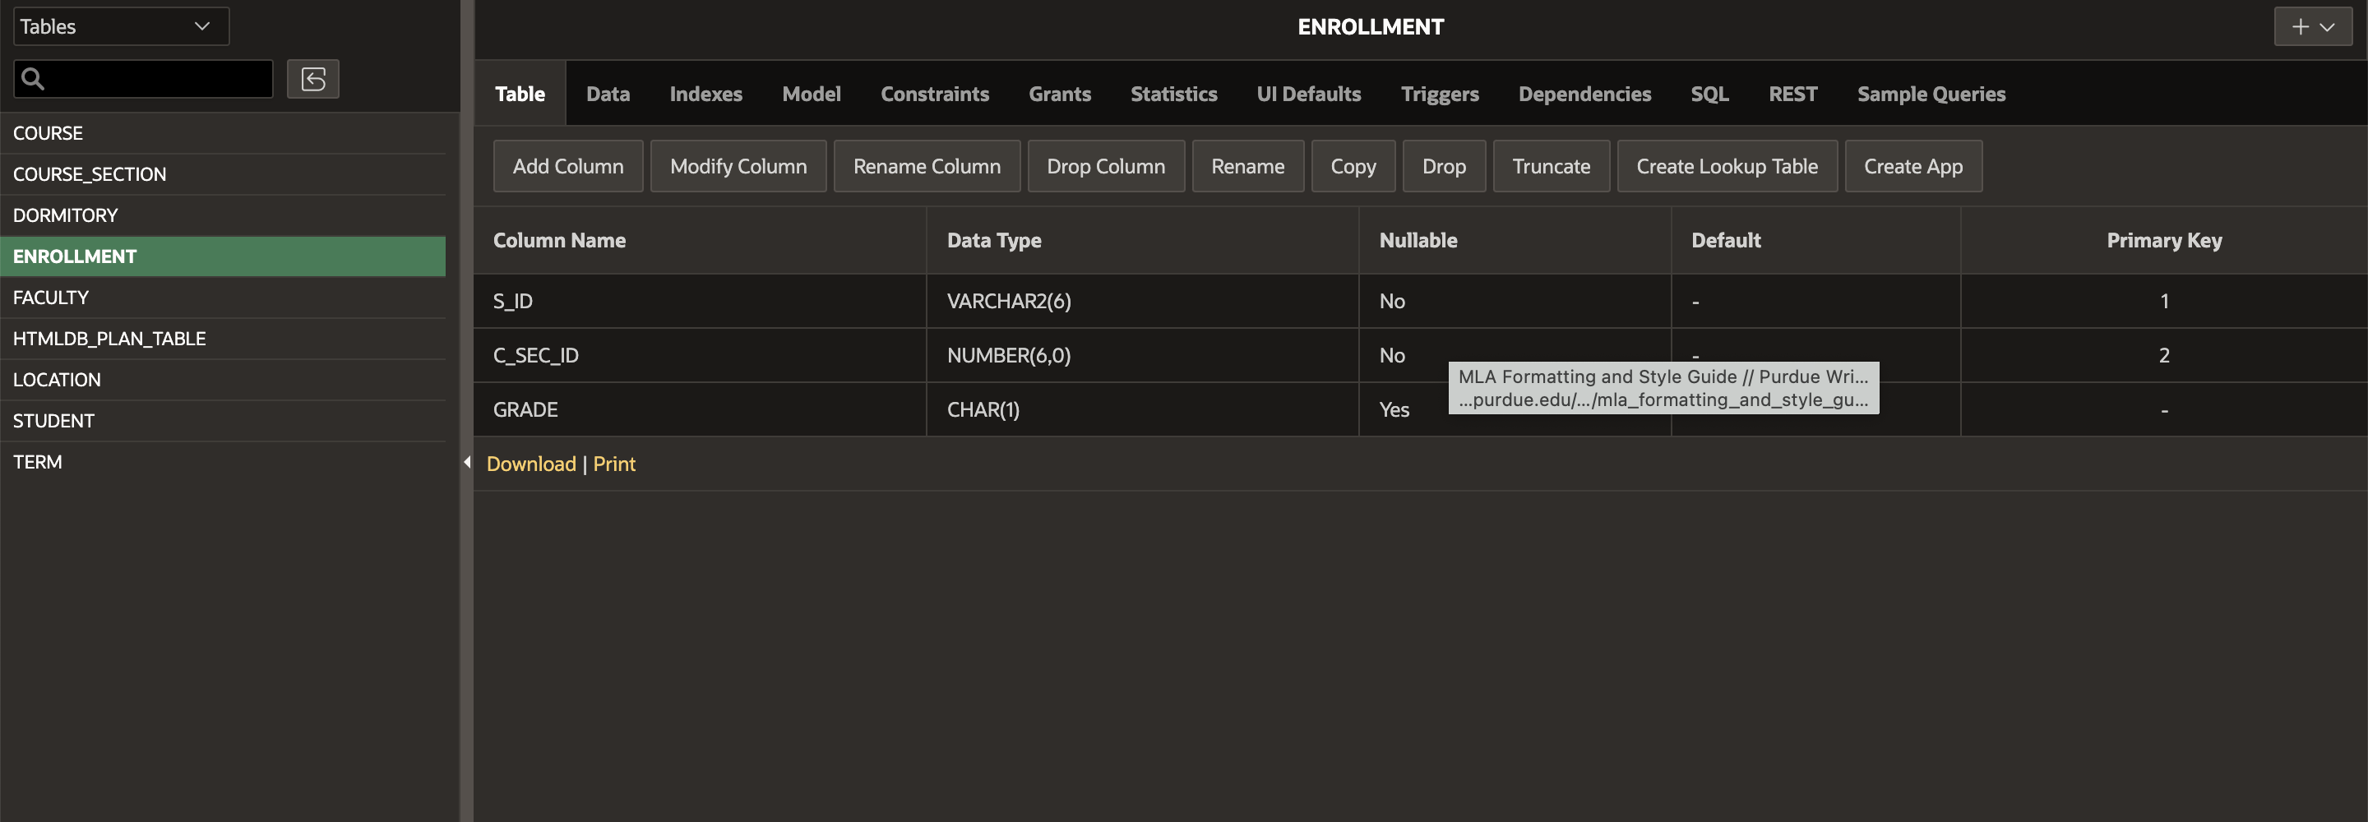Click the Modify Column button
The width and height of the screenshot is (2368, 822).
click(738, 166)
